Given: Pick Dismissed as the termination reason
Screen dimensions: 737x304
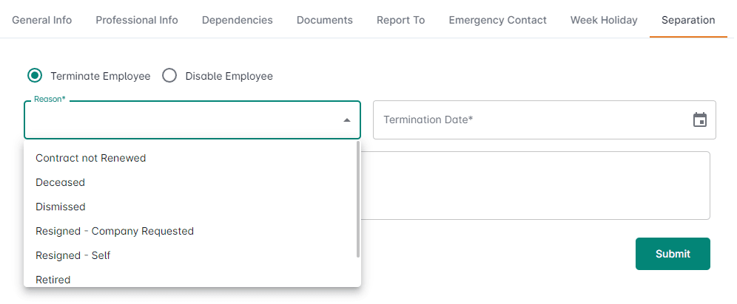Looking at the screenshot, I should pos(61,207).
